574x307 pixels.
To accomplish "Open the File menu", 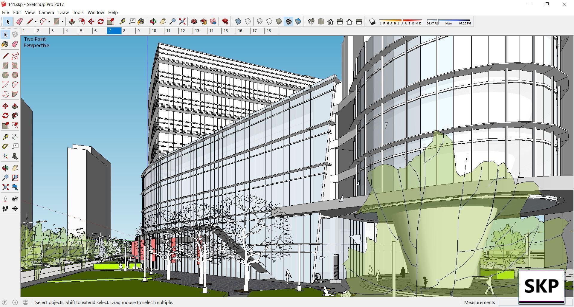I will point(5,13).
